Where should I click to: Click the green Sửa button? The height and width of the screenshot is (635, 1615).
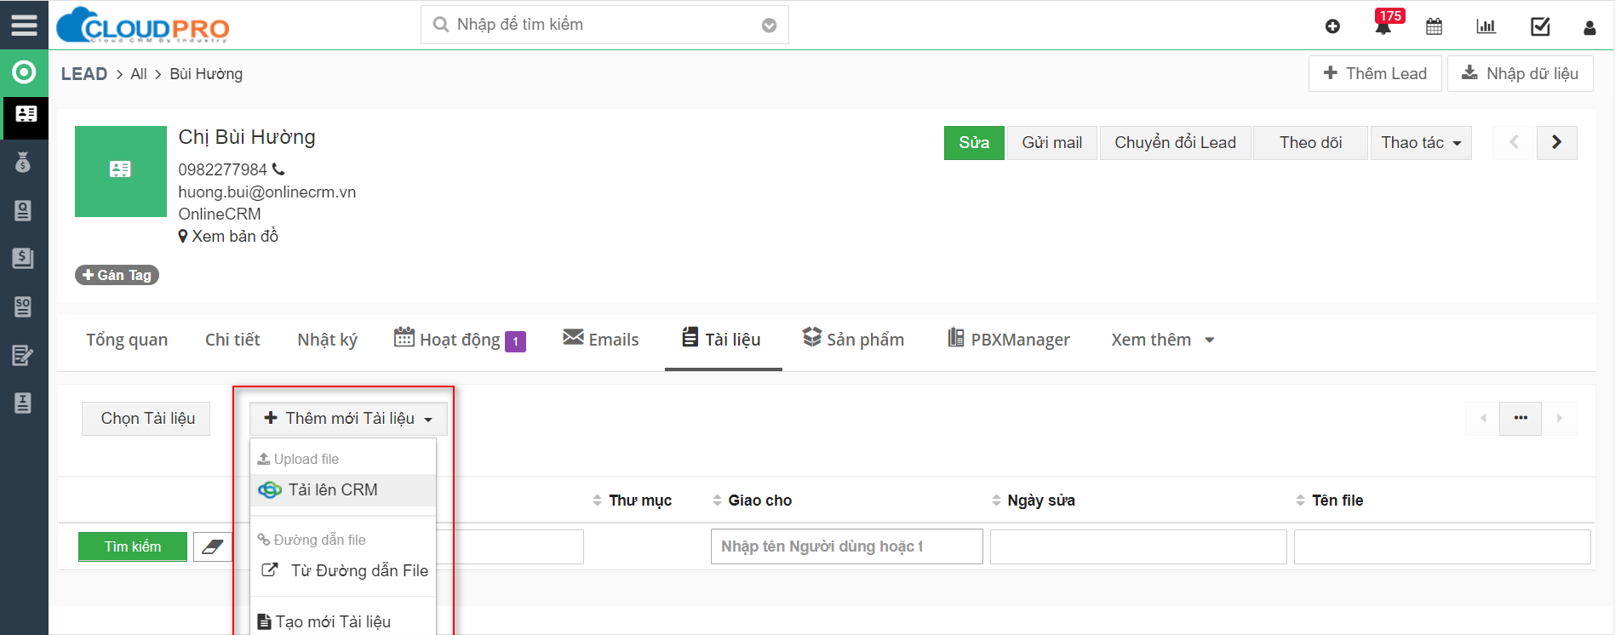[973, 143]
